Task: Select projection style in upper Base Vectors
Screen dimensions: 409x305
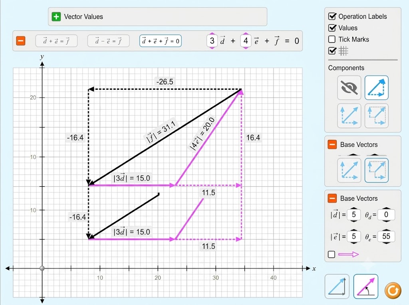Action: 376,170
